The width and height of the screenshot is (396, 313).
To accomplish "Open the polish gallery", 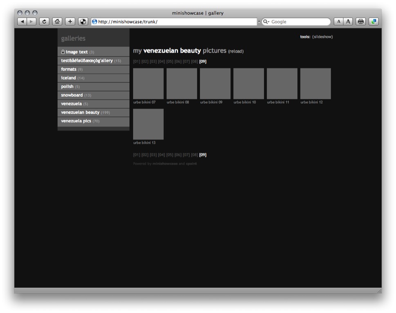I will coord(94,87).
